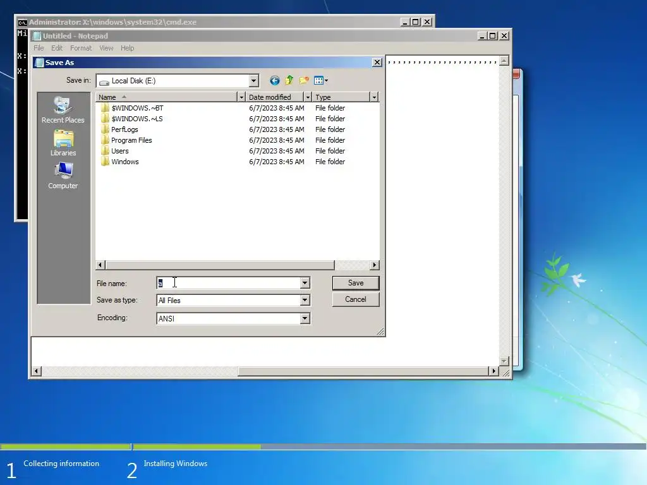
Task: Create a new folder with the folder icon
Action: (x=304, y=80)
